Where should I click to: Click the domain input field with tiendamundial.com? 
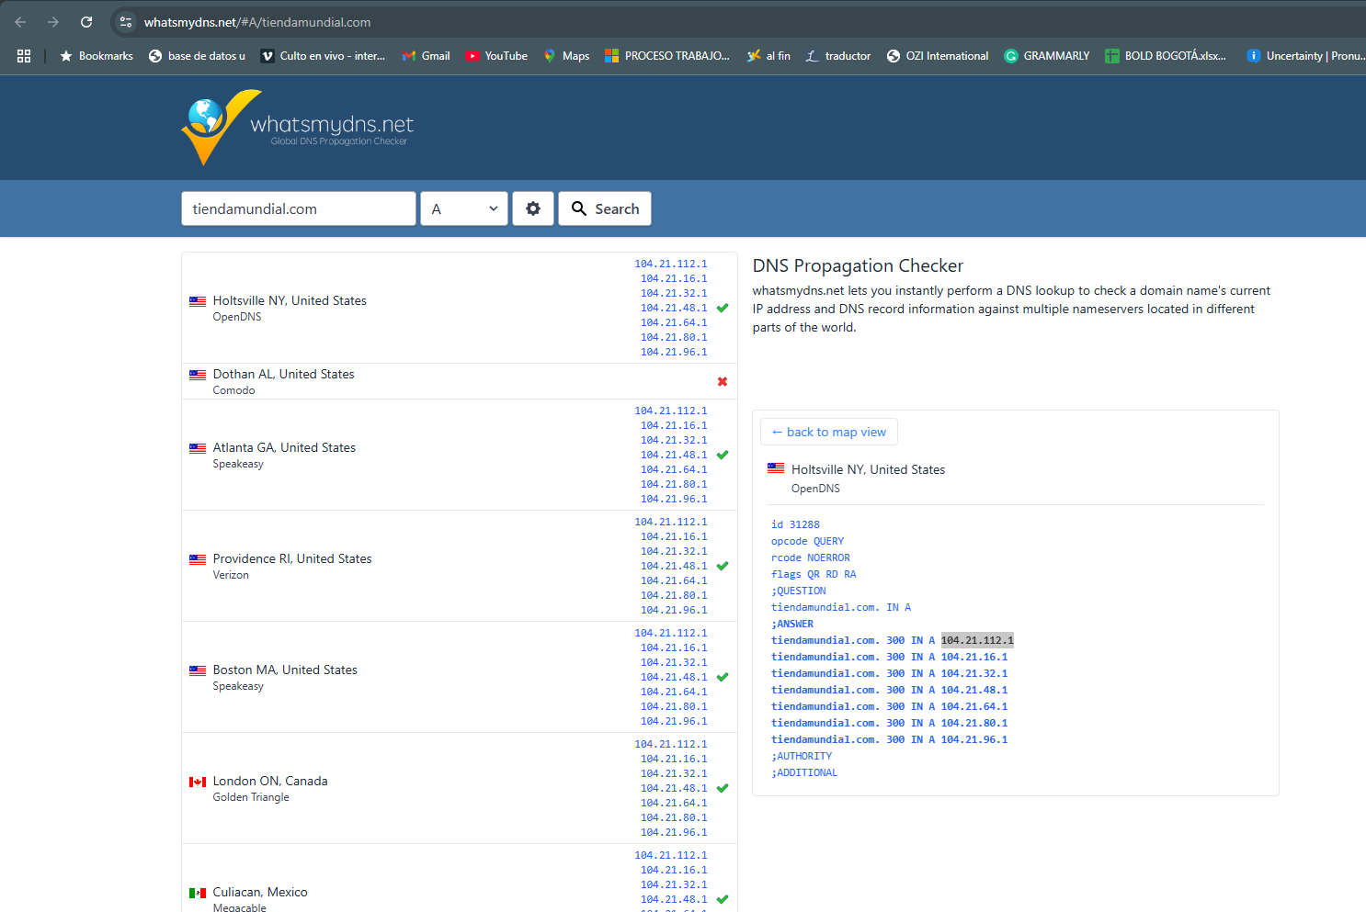pos(299,208)
